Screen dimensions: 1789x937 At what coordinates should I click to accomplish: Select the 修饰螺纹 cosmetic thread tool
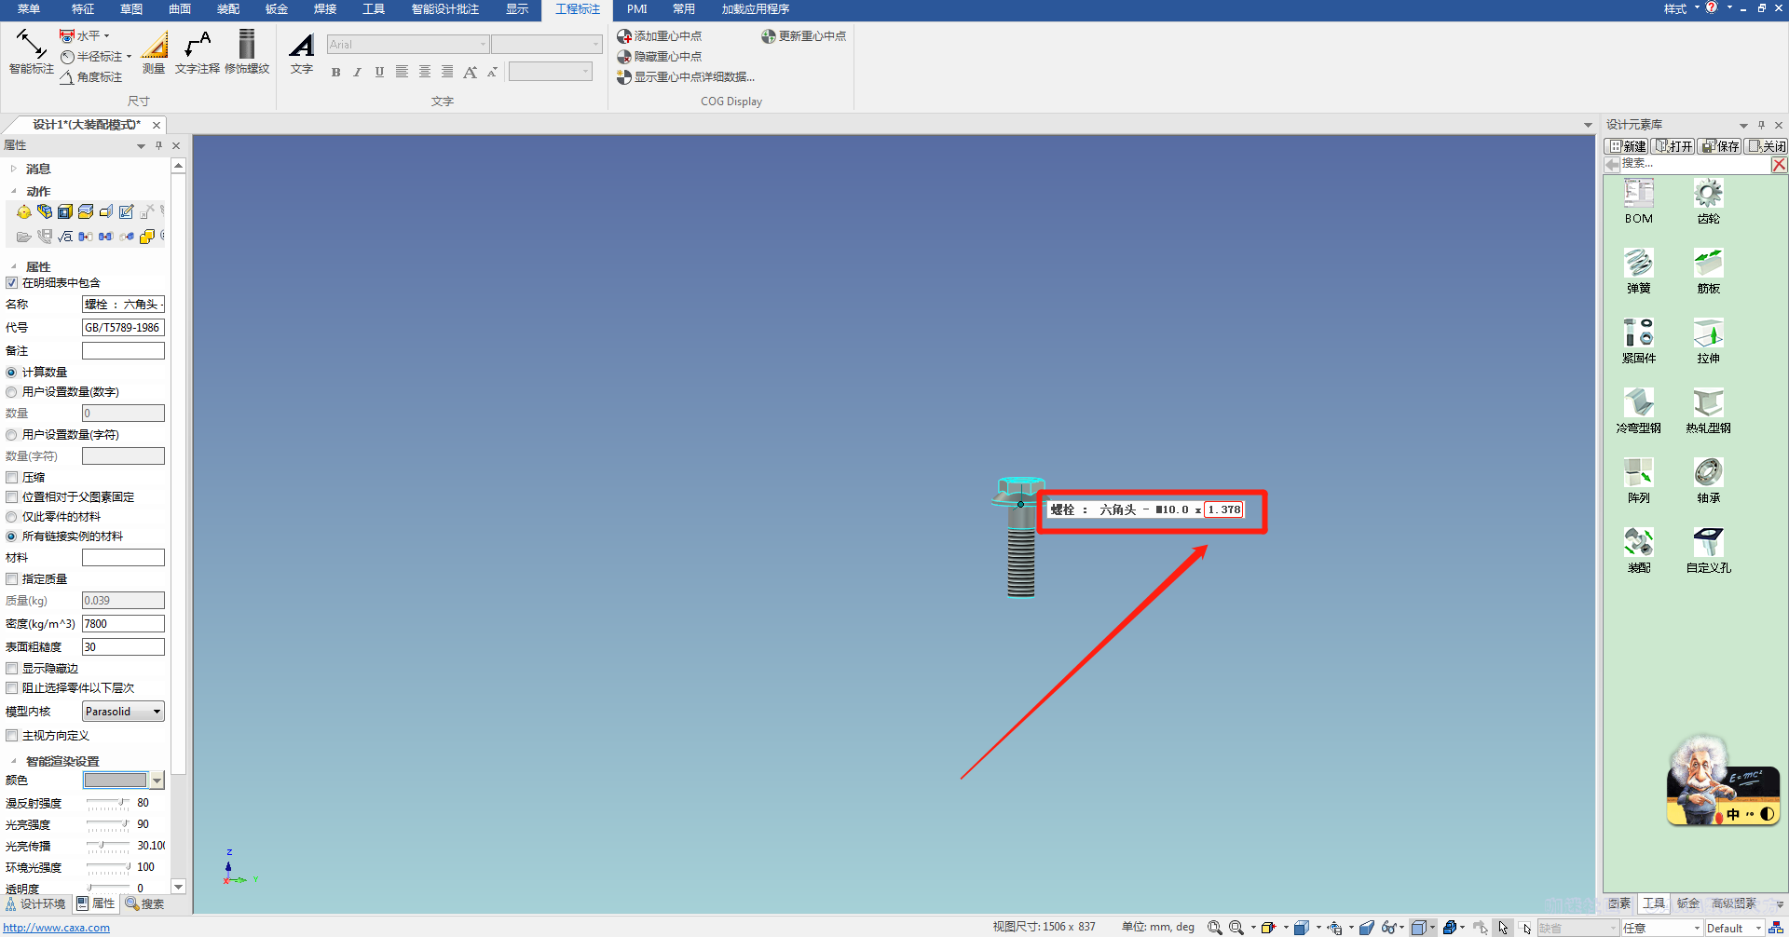[247, 51]
